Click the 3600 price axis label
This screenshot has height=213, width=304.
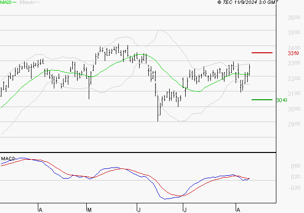[294, 17]
